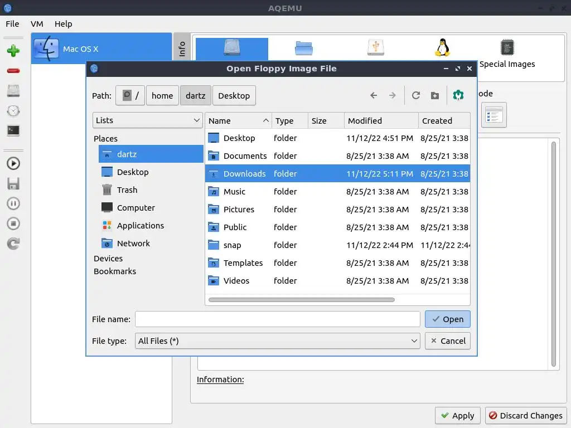Click the floppy Save VM icon

pos(13,183)
